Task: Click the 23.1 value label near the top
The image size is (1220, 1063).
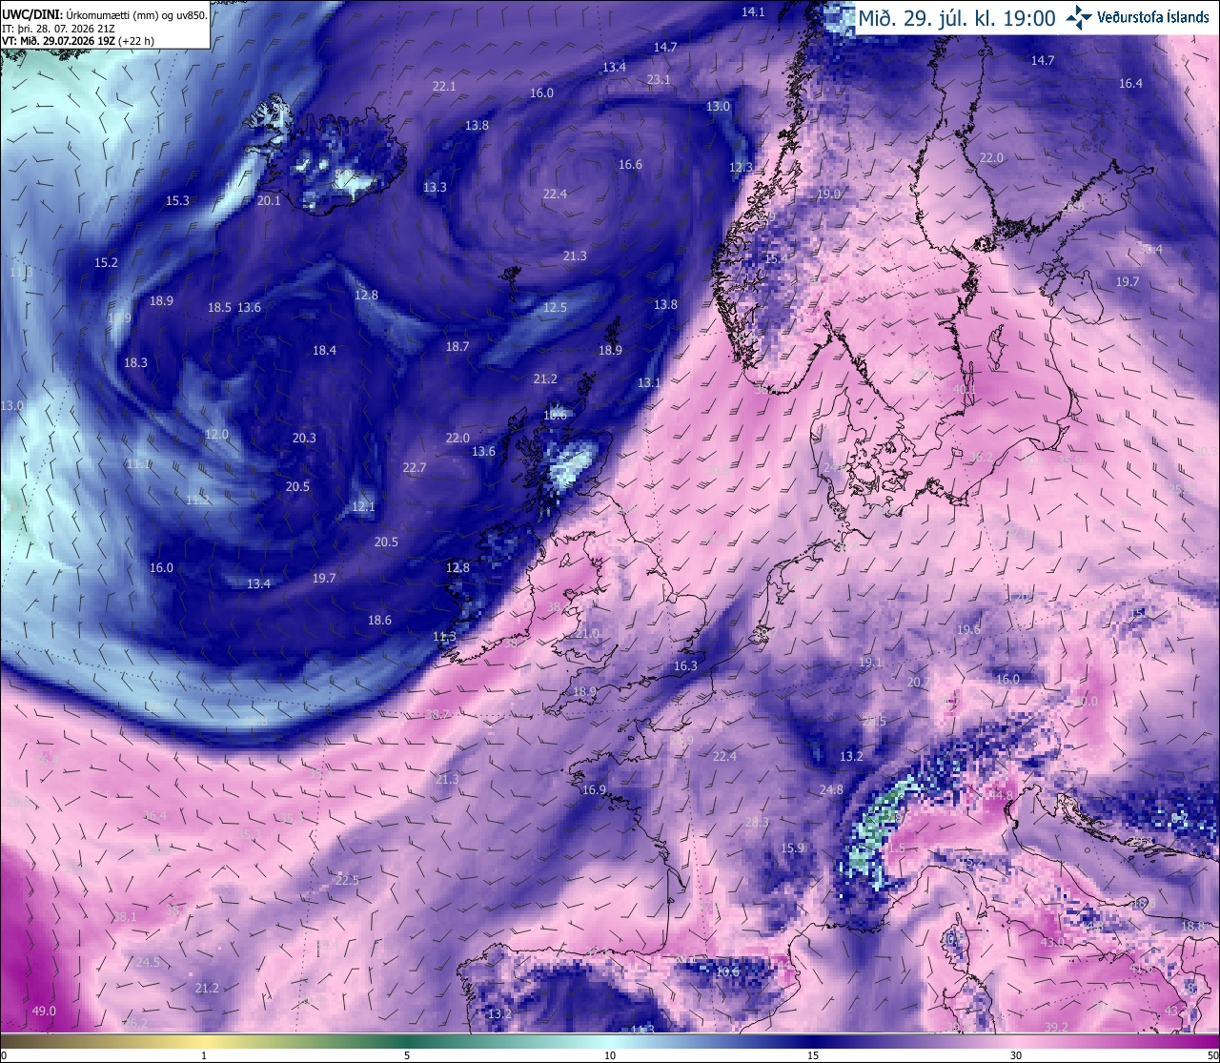Action: point(659,80)
